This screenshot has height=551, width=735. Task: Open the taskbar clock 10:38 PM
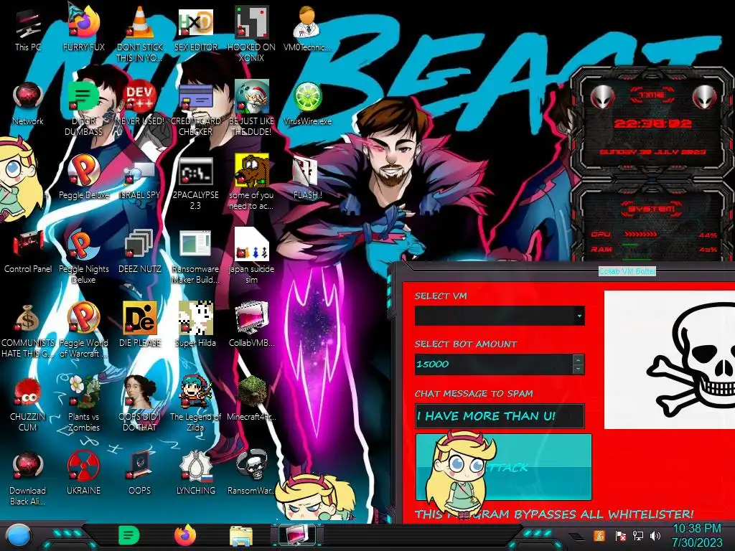[697, 535]
